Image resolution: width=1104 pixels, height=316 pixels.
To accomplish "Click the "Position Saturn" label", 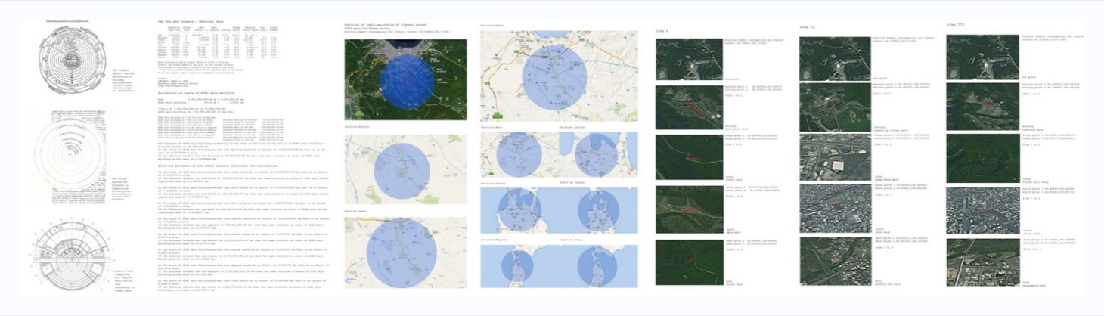I will click(492, 183).
